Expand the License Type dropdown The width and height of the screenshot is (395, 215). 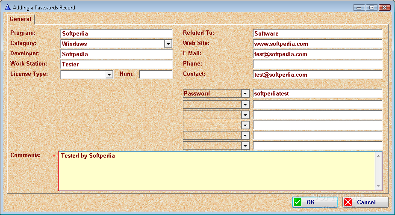click(x=109, y=75)
